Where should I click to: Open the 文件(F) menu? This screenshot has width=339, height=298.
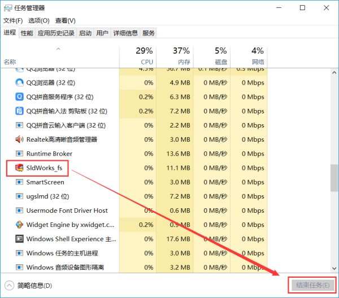point(12,21)
